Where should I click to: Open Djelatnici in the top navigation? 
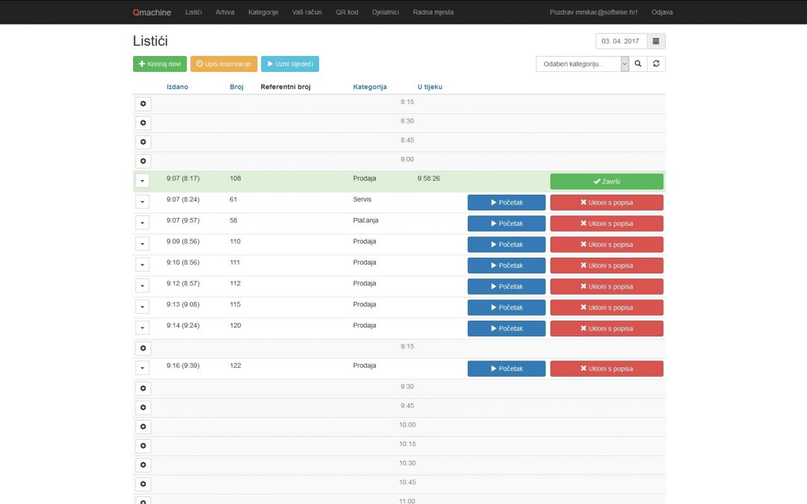pyautogui.click(x=386, y=12)
